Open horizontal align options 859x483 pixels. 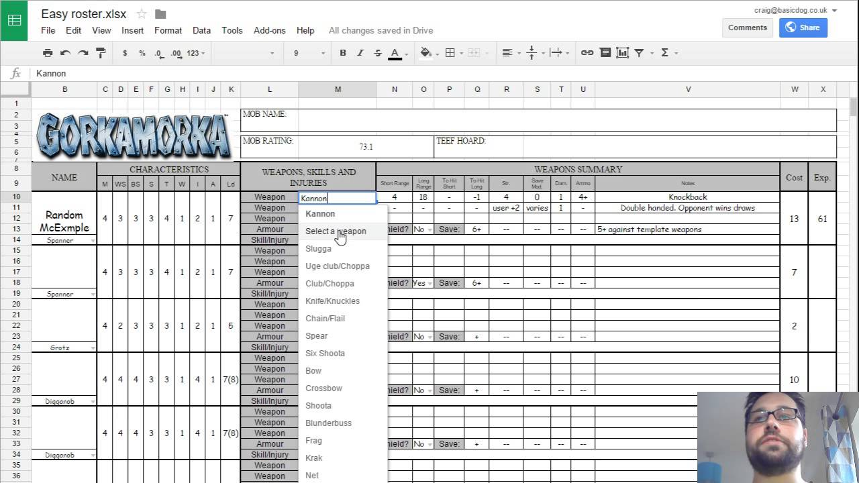(x=510, y=53)
